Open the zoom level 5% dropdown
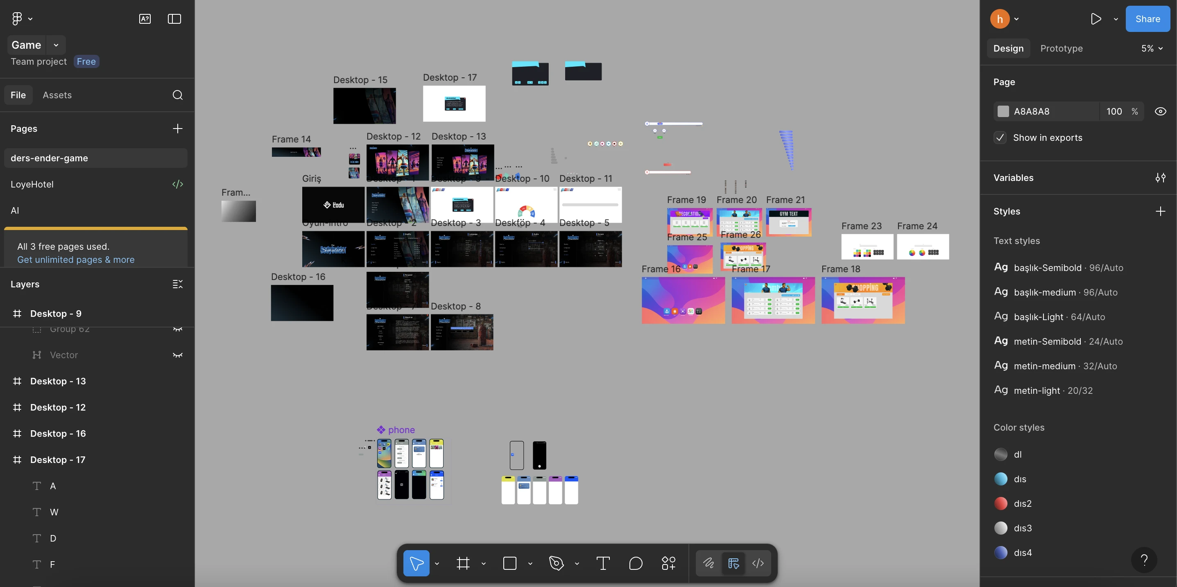1177x587 pixels. tap(1152, 48)
